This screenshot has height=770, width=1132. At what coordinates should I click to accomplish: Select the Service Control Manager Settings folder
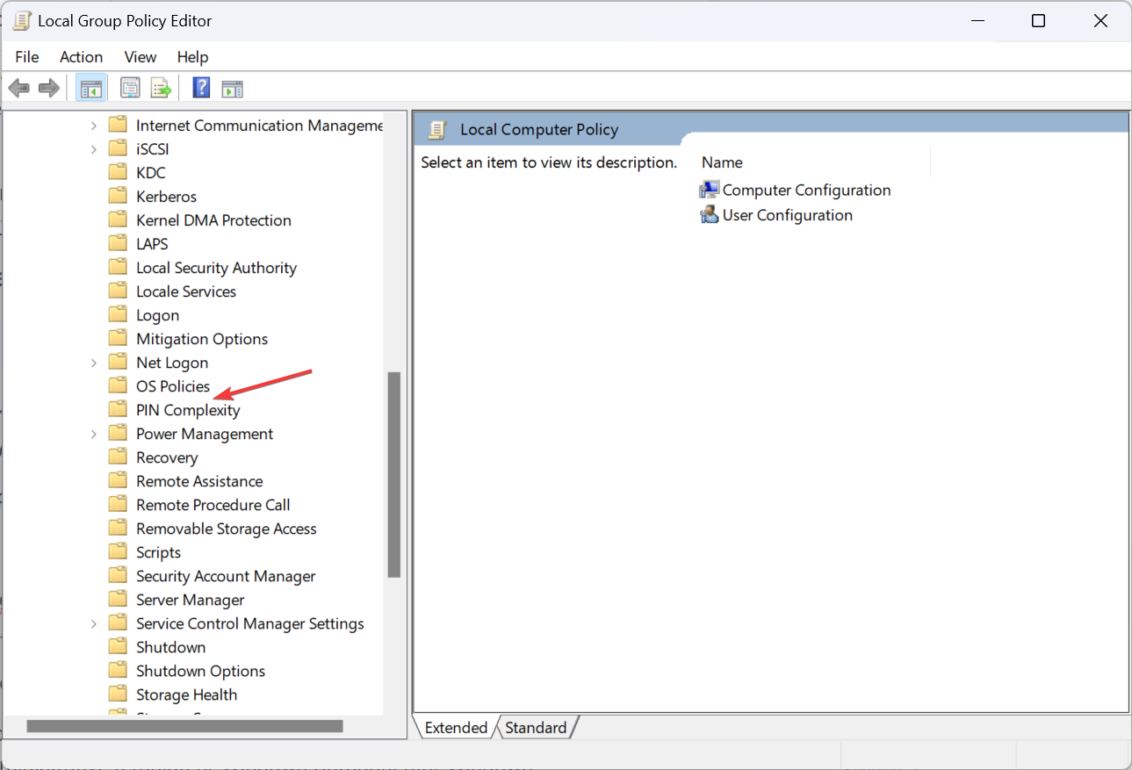click(x=249, y=622)
